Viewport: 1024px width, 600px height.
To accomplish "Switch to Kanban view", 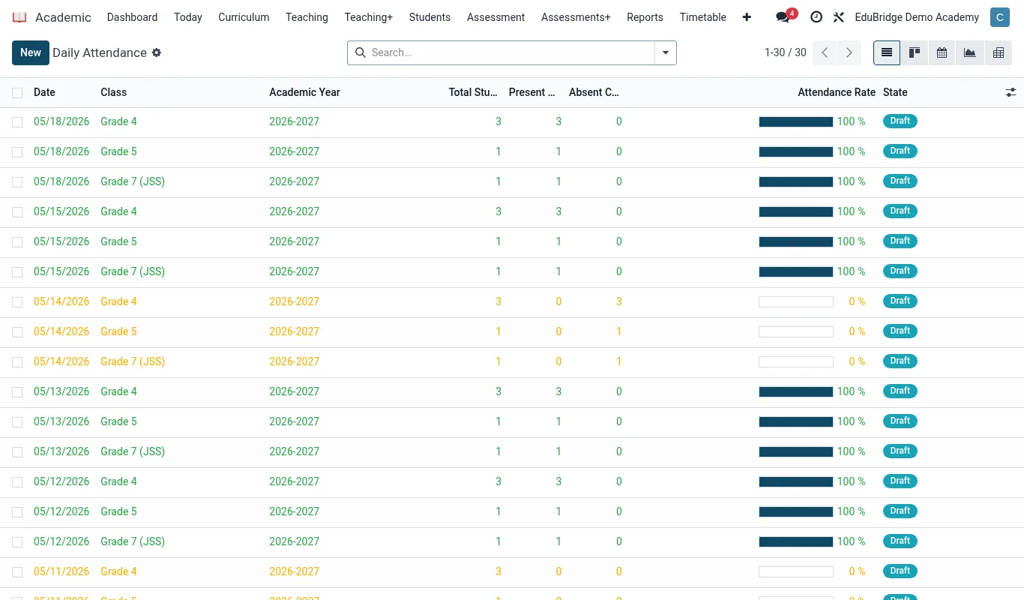I will tap(915, 52).
